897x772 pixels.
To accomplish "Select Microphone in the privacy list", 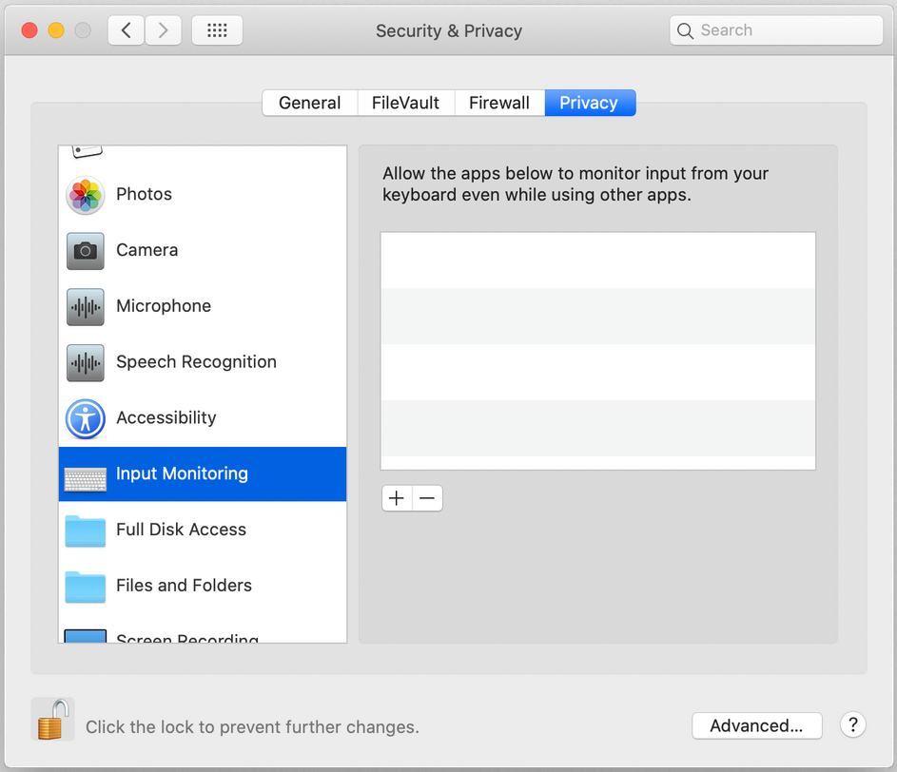I will (203, 306).
